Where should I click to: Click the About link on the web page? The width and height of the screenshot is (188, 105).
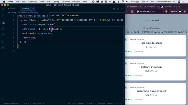(155, 20)
